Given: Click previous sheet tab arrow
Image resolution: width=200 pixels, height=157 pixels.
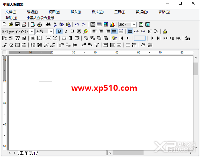Looking at the screenshot, I should pos(10,153).
